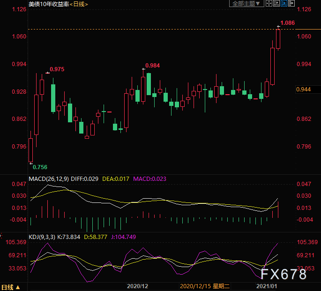Click the 0.984 peak price annotation
The image size is (321, 291).
coord(152,65)
